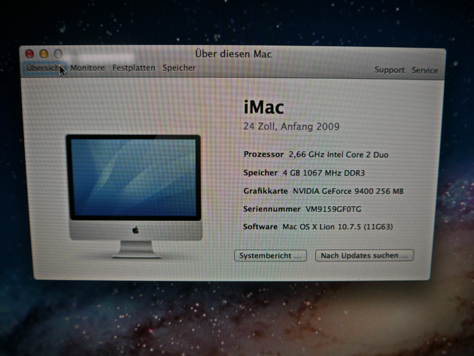Click the Über diesen Mac title text
The image size is (474, 356).
(x=233, y=54)
